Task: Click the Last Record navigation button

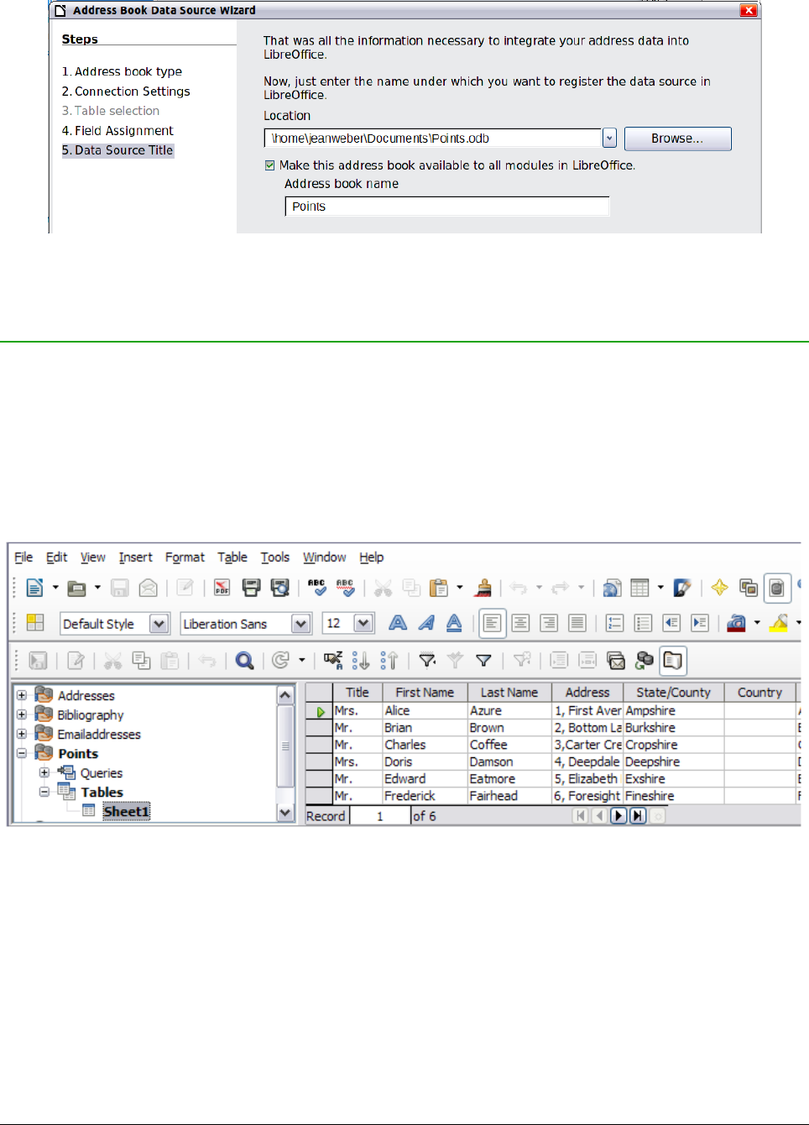Action: [x=638, y=815]
